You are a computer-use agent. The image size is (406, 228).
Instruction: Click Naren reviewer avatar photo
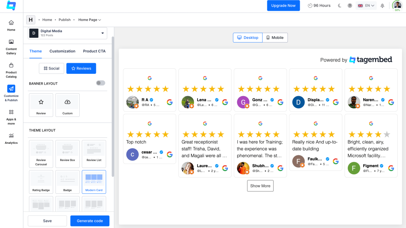(x=354, y=102)
